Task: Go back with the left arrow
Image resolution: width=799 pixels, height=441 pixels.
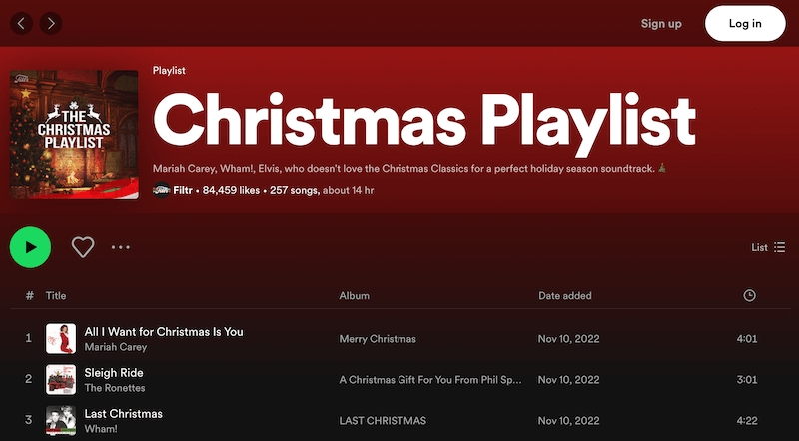Action: (x=22, y=23)
